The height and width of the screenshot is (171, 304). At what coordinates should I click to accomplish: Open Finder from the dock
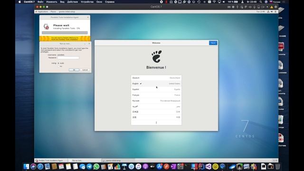click(26, 167)
